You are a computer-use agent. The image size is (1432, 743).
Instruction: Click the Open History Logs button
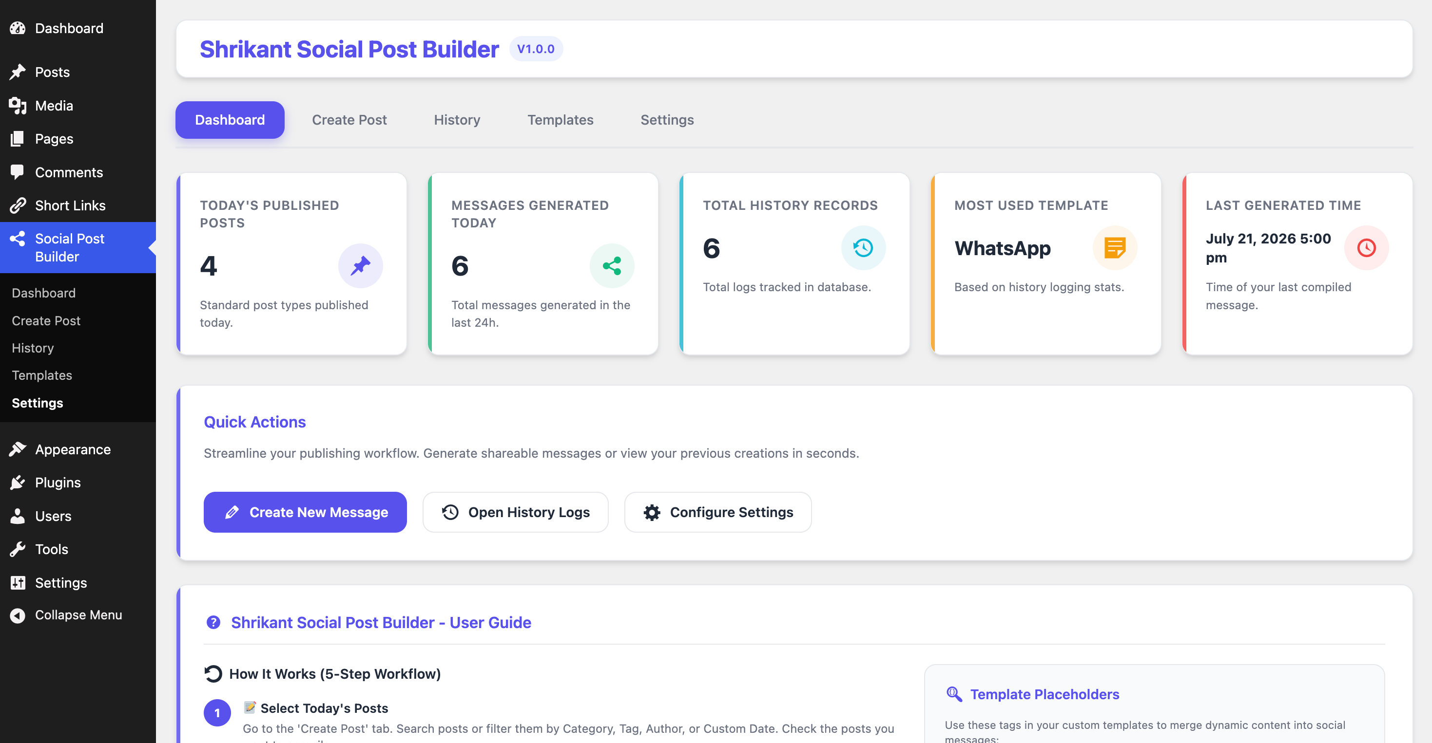(515, 512)
